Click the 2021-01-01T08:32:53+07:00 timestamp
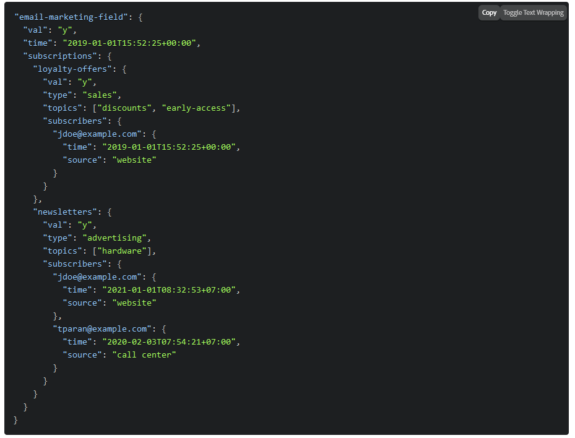Image resolution: width=575 pixels, height=438 pixels. [170, 290]
